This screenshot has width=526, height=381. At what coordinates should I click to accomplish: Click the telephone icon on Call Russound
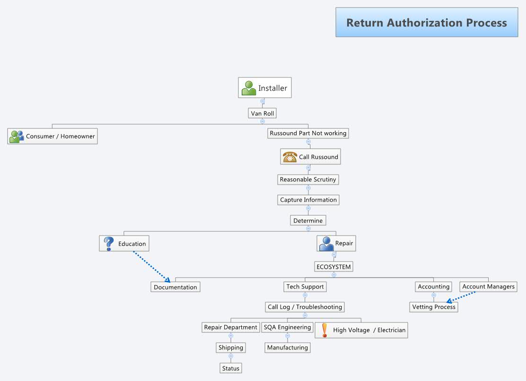click(x=289, y=156)
